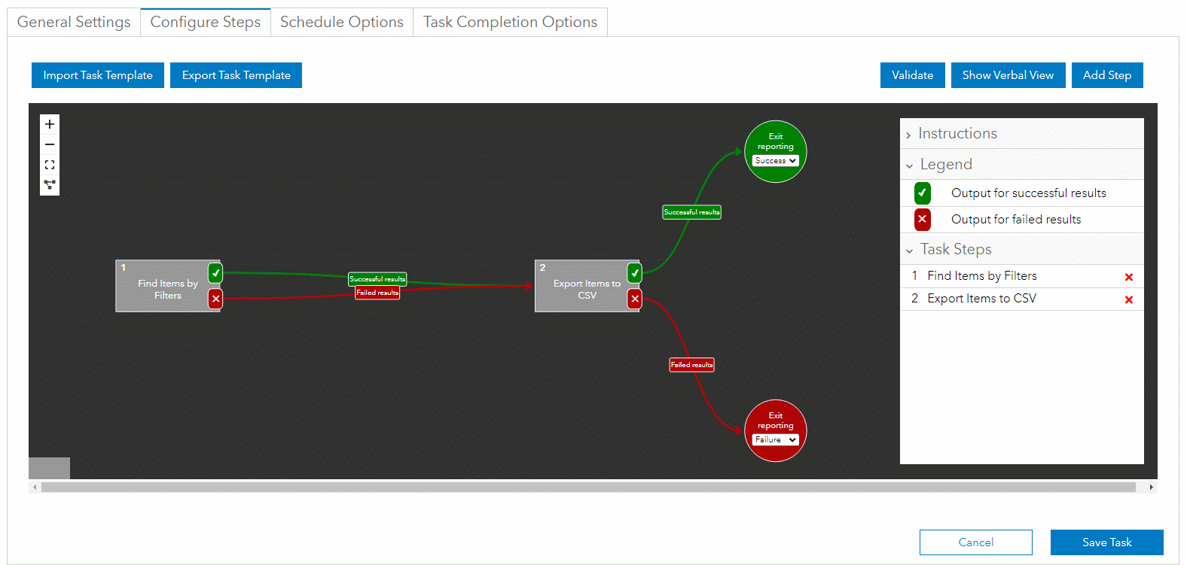Screen dimensions: 1187x565
Task: Open the Failure exit reporting dropdown
Action: click(x=775, y=440)
